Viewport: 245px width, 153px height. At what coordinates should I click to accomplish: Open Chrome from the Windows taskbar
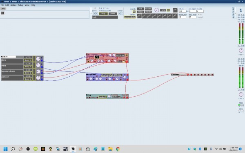[118, 149]
